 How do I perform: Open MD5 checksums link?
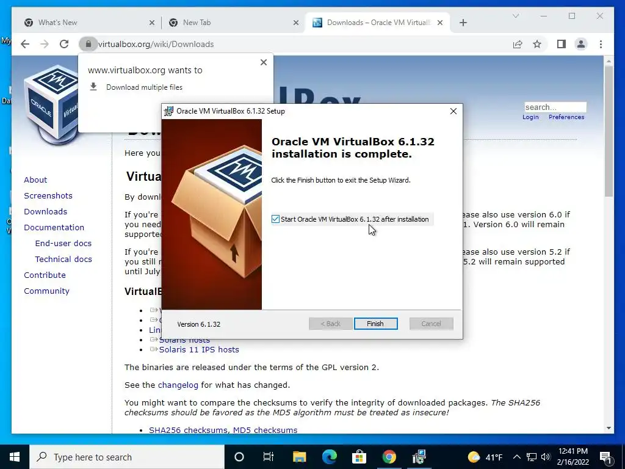[x=265, y=431]
